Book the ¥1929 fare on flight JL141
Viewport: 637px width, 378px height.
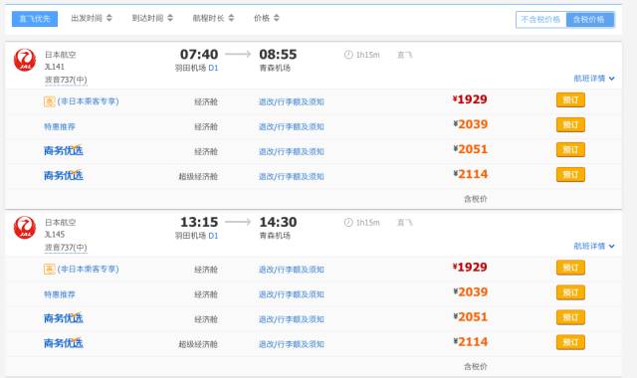[x=570, y=99]
